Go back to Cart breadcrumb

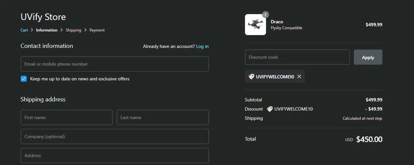24,30
